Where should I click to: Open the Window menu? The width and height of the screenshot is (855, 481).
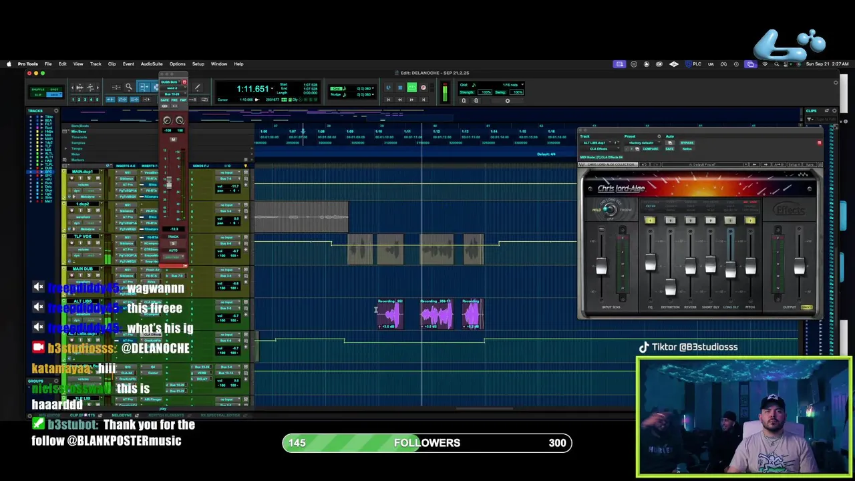click(x=219, y=64)
